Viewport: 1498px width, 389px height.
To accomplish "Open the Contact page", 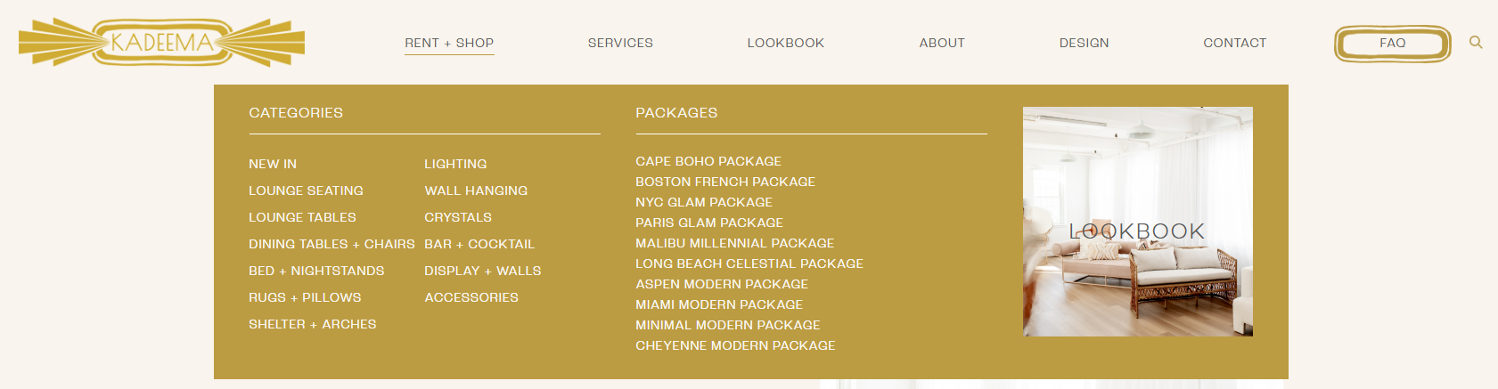I will click(x=1234, y=43).
